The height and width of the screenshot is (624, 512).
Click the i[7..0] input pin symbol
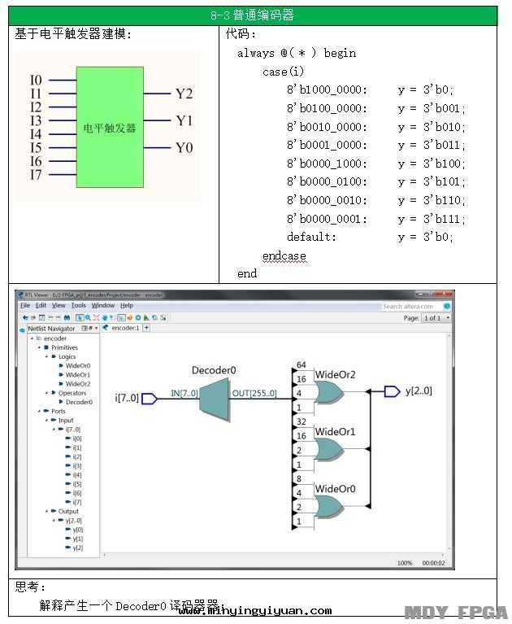[150, 399]
